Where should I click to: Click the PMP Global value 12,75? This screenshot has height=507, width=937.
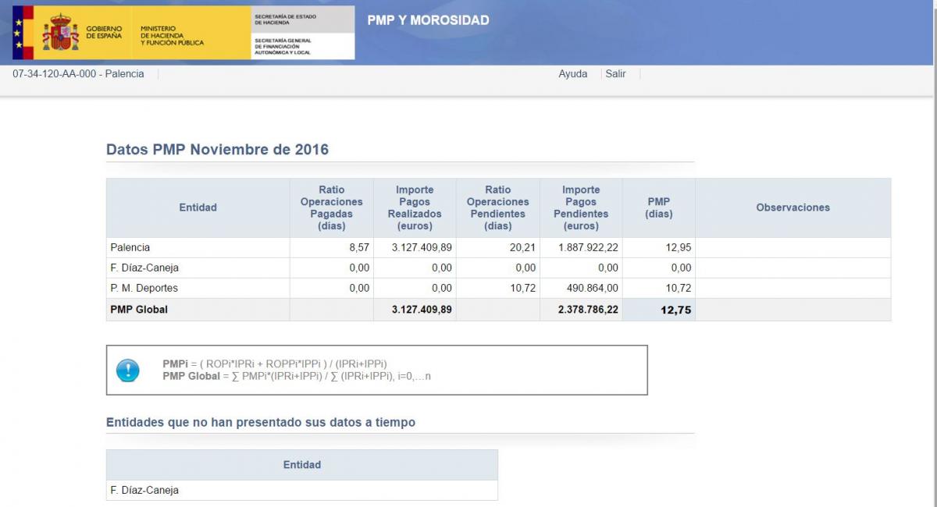tap(675, 310)
